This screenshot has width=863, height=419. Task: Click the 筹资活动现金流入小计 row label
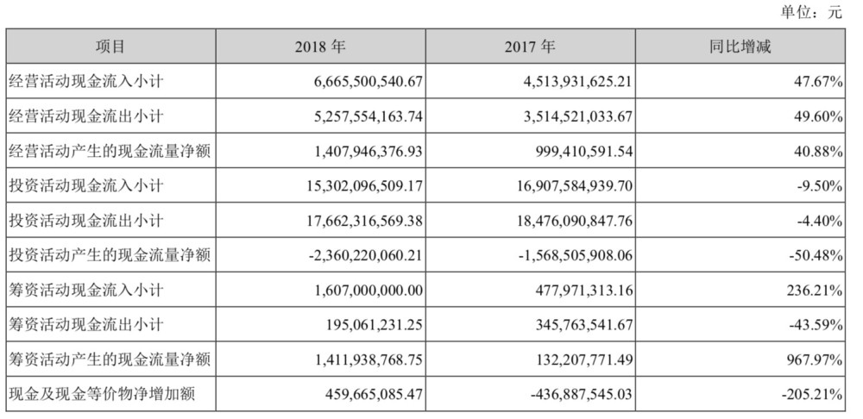click(86, 290)
